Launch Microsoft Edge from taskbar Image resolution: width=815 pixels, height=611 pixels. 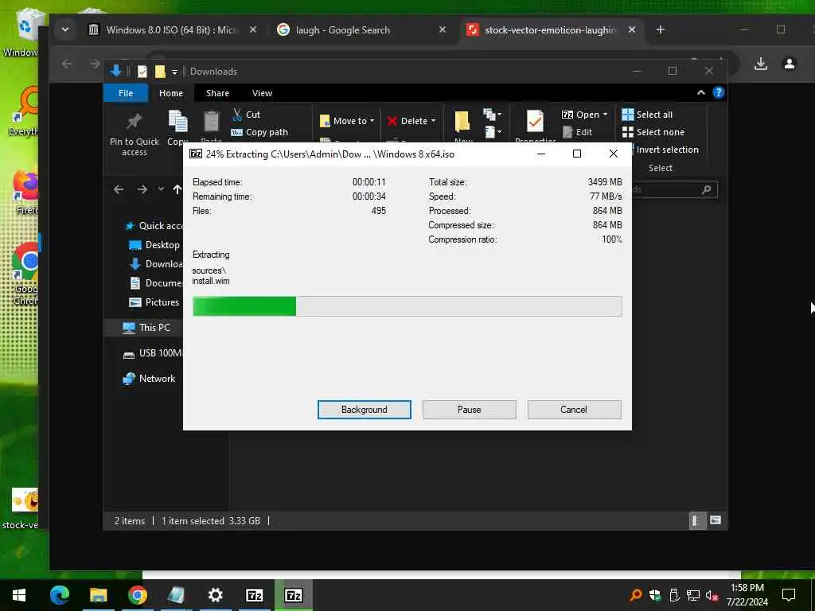coord(59,595)
